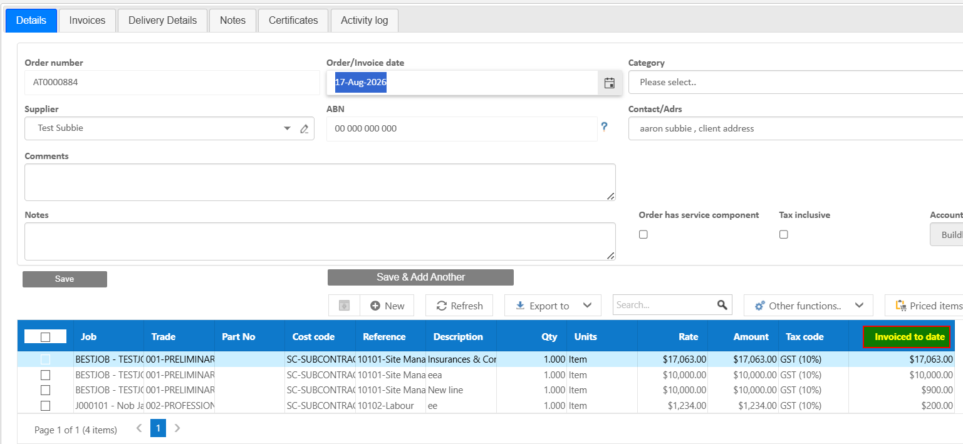Open the Contact/Adrs dropdown
The image size is (963, 444).
click(x=796, y=128)
